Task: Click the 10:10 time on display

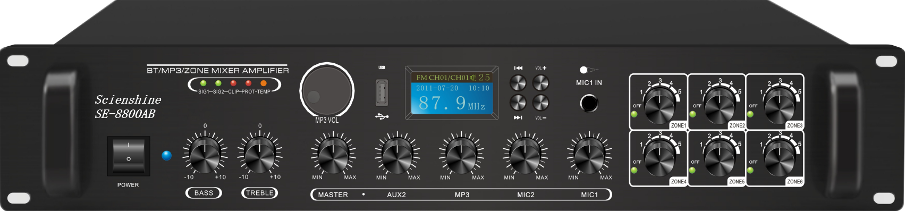Action: tap(479, 88)
